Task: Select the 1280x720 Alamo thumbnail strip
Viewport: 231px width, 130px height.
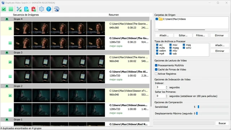Action: [59, 76]
